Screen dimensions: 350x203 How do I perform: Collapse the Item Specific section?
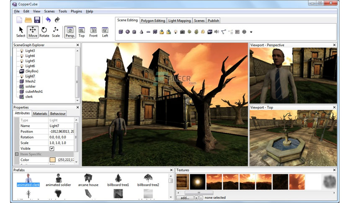click(17, 154)
